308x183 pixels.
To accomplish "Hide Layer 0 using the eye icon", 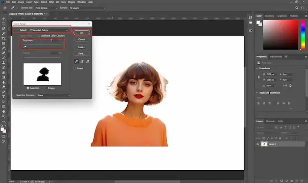I will point(258,144).
